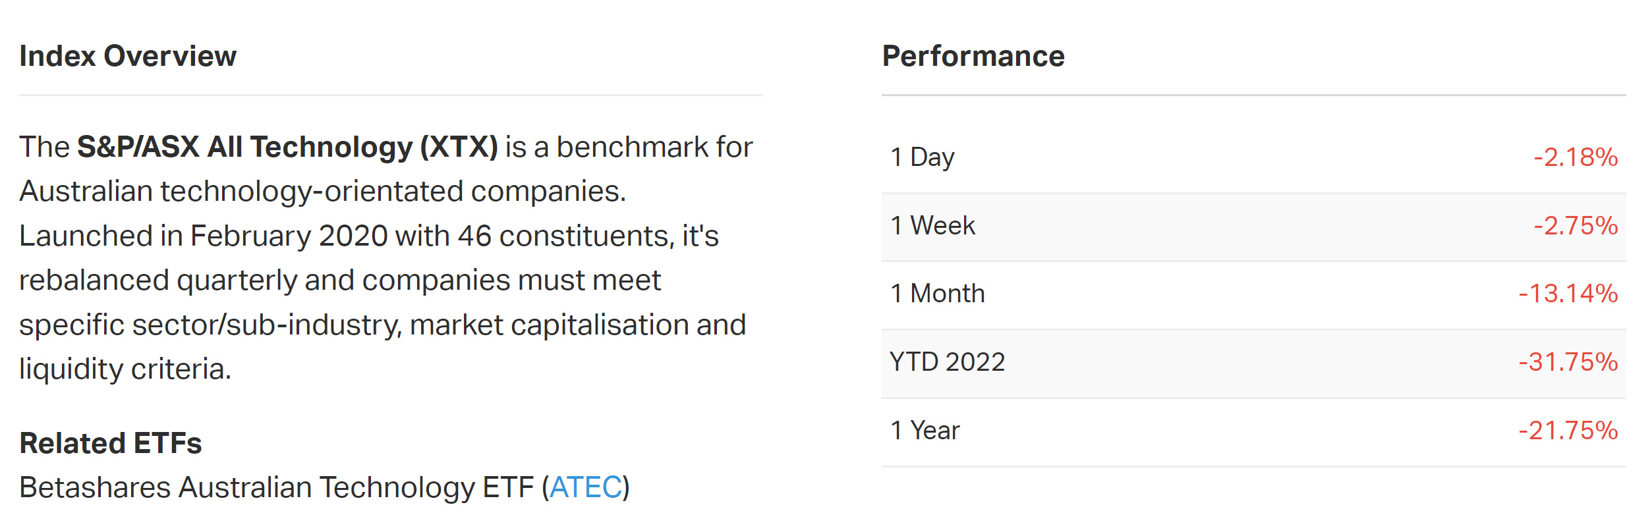Click the -13.14% monthly change value
The height and width of the screenshot is (511, 1652).
coord(1568,294)
